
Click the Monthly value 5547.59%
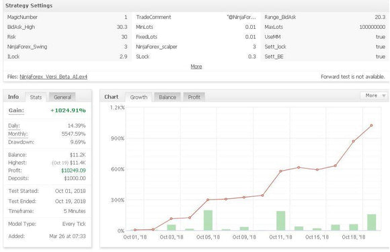pos(73,134)
